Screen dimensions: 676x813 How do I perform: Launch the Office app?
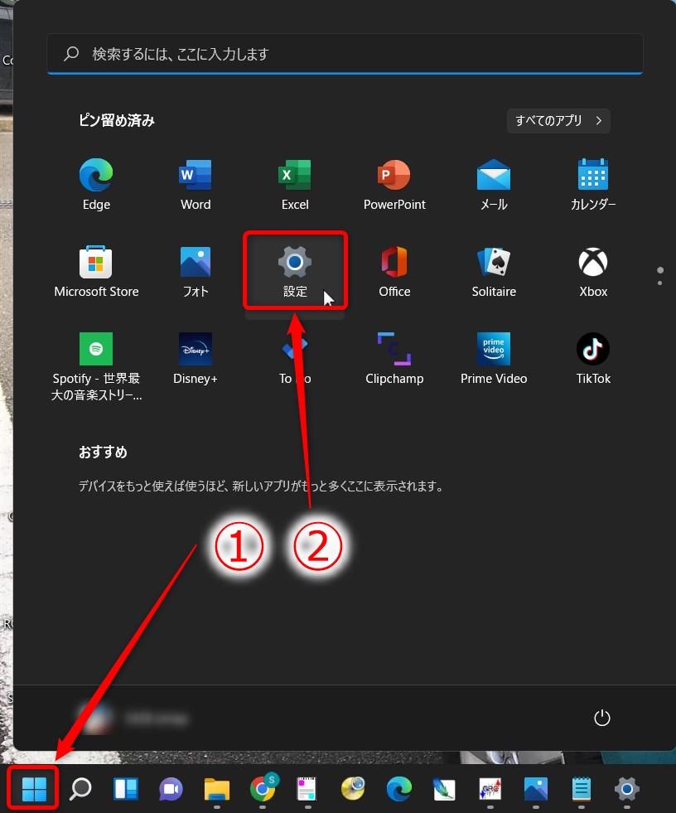click(x=394, y=272)
